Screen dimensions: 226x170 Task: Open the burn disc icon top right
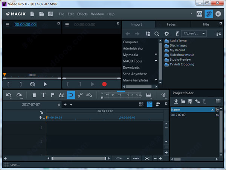coord(218,14)
